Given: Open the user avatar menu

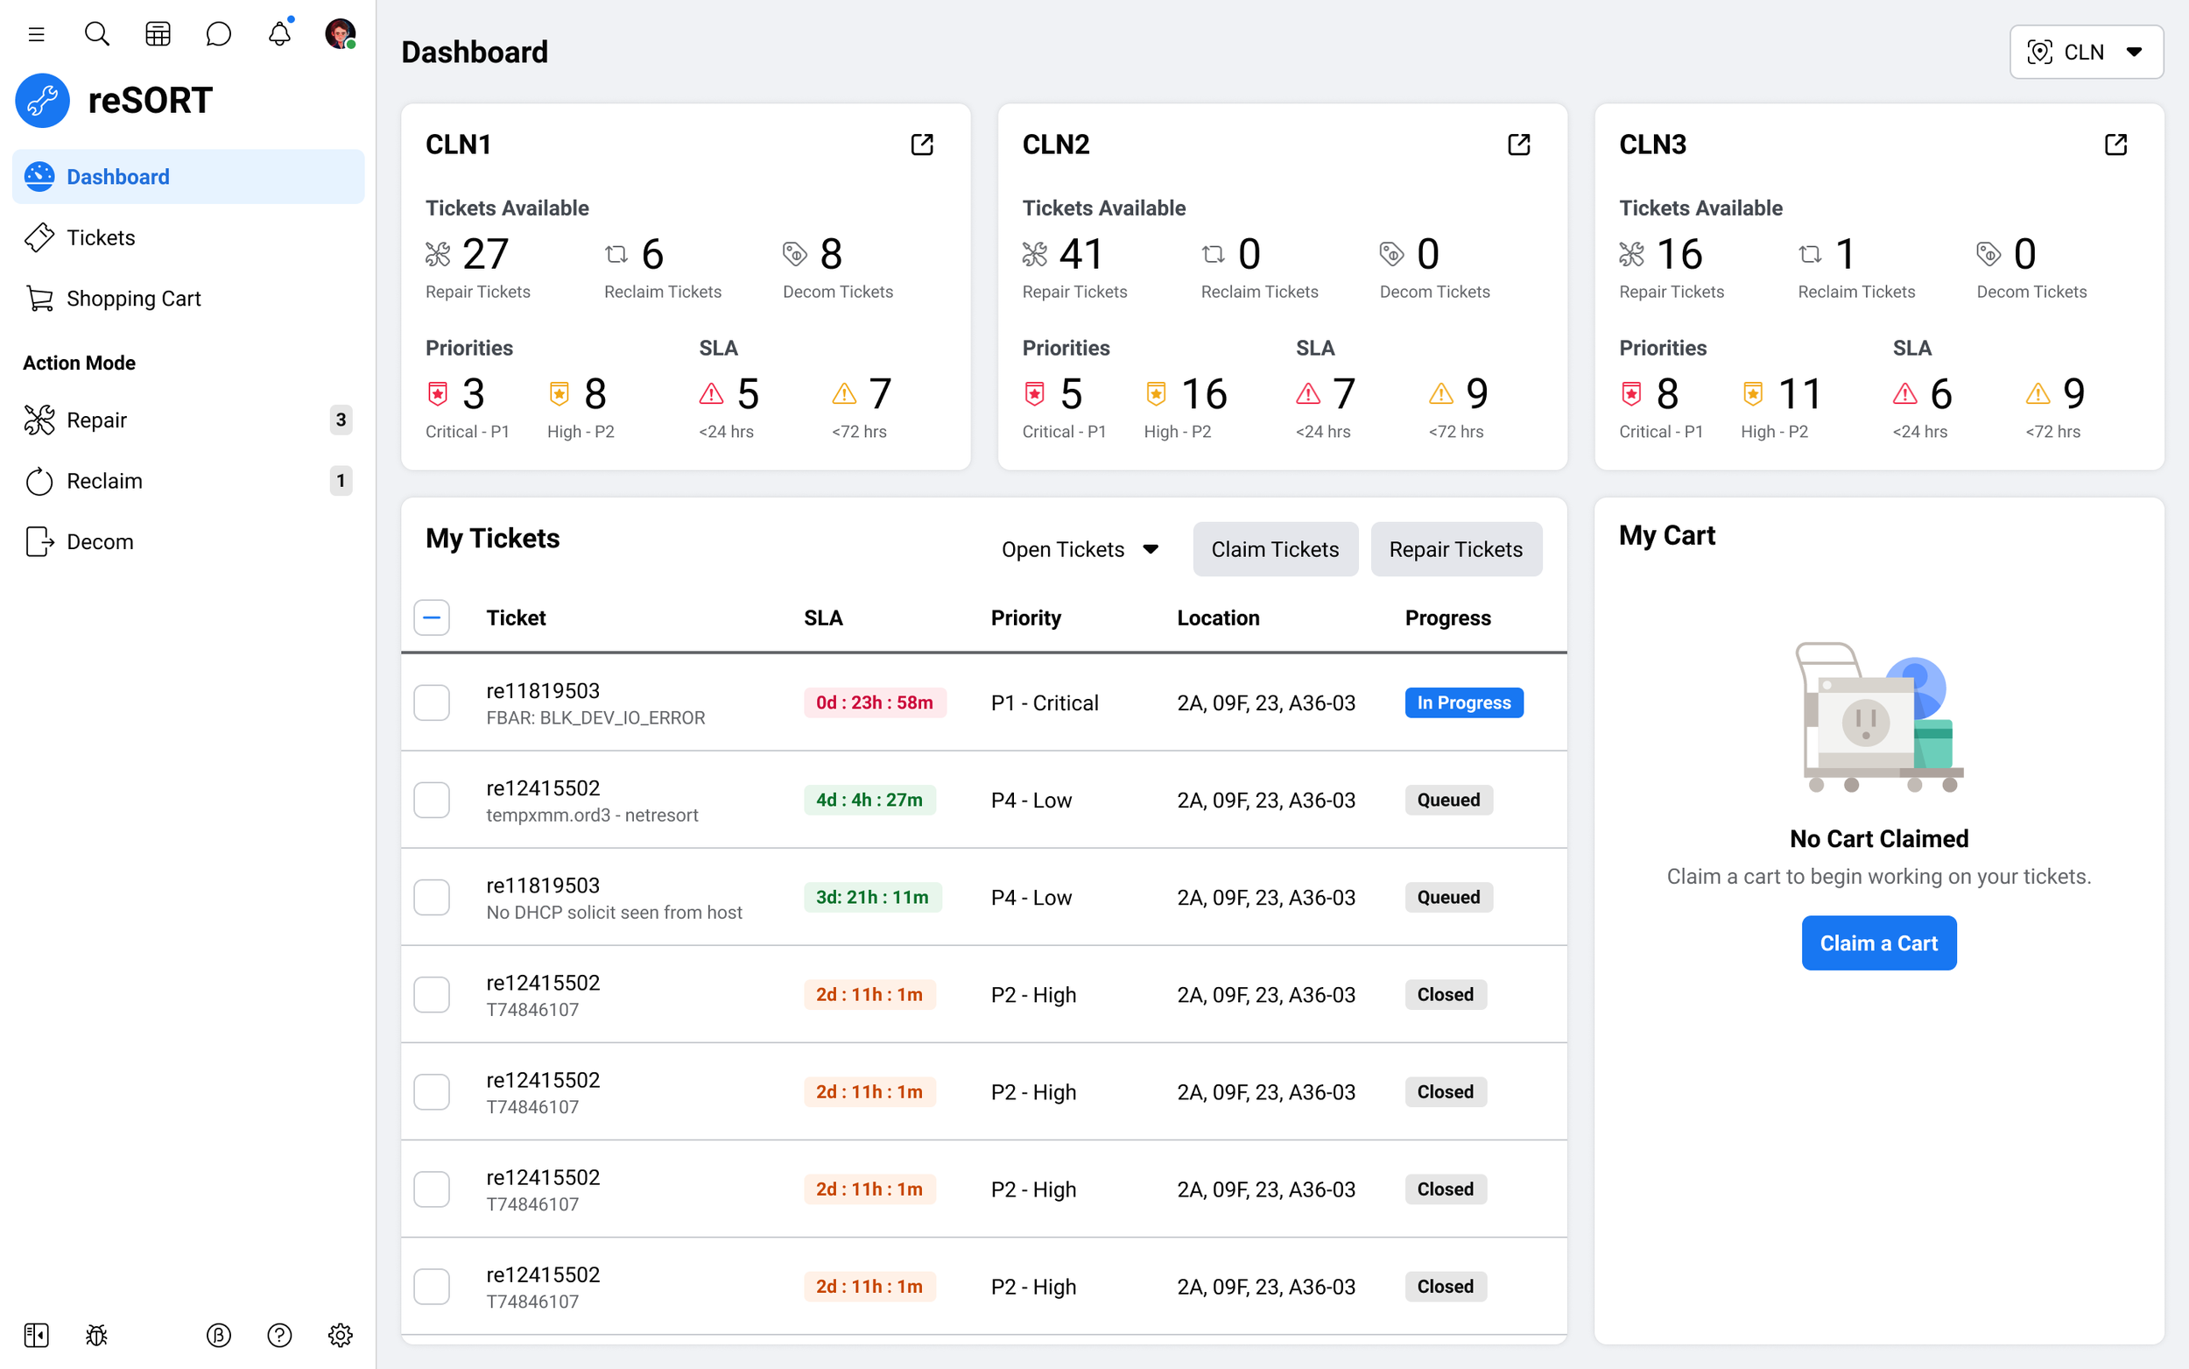Looking at the screenshot, I should click(x=341, y=34).
